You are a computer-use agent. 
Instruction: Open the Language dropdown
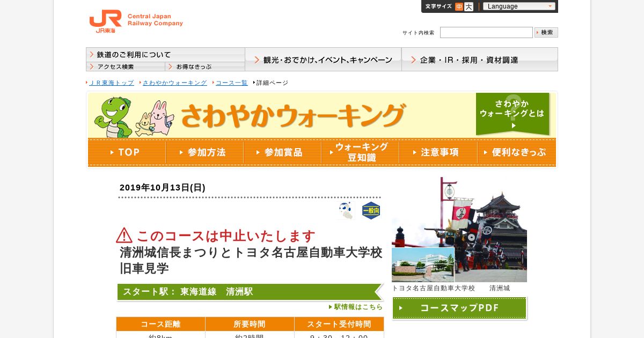point(519,6)
